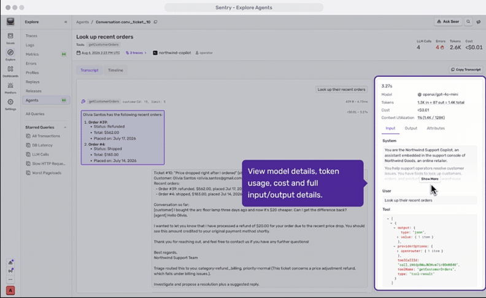Select the Output tab in details panel

click(411, 128)
